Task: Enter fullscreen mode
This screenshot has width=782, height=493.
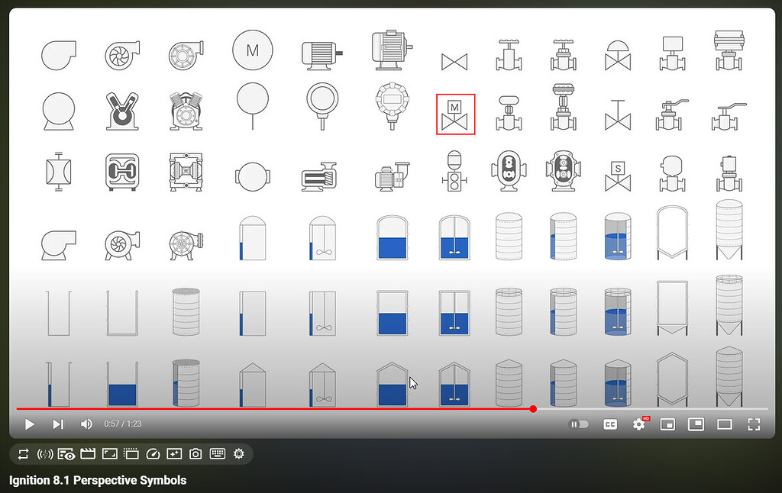Action: click(755, 424)
